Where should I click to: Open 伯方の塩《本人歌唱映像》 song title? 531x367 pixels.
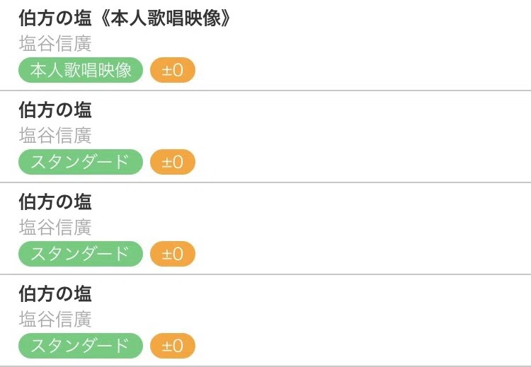125,18
